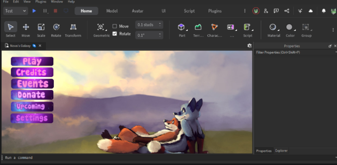The width and height of the screenshot is (337, 165).
Task: Click the manage collaborators icon
Action: tap(266, 11)
